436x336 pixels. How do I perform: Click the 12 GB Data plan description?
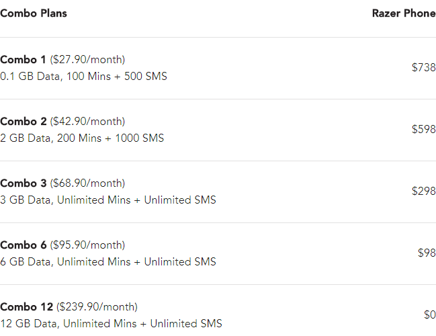tap(111, 324)
